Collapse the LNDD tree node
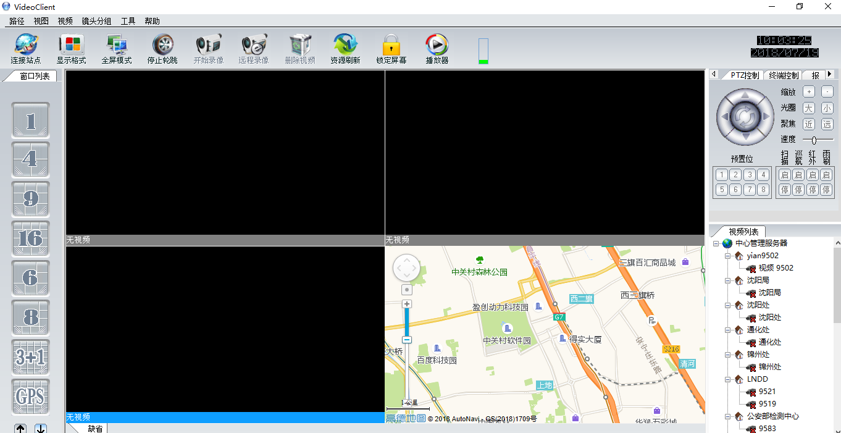Viewport: 841px width, 433px height. point(728,379)
